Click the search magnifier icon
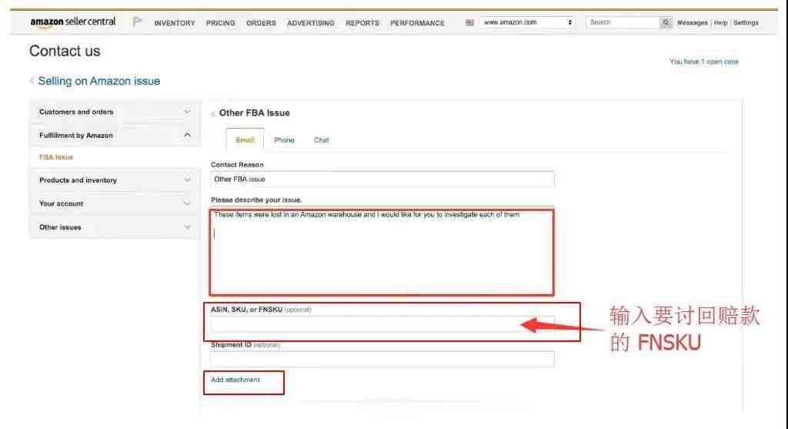788x429 pixels. 666,23
